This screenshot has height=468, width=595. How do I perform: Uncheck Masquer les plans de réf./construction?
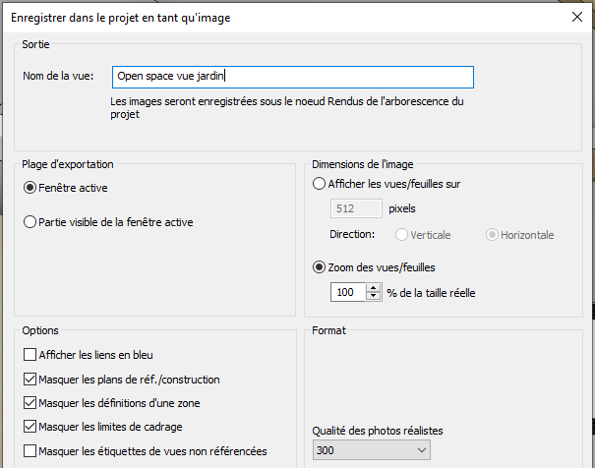(30, 379)
